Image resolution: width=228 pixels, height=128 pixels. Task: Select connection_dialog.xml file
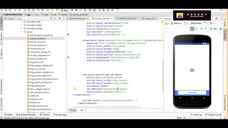39,52
